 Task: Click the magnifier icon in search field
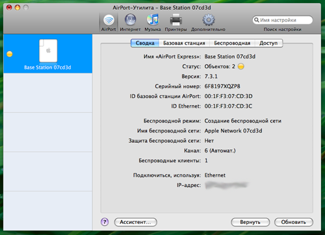(257, 20)
